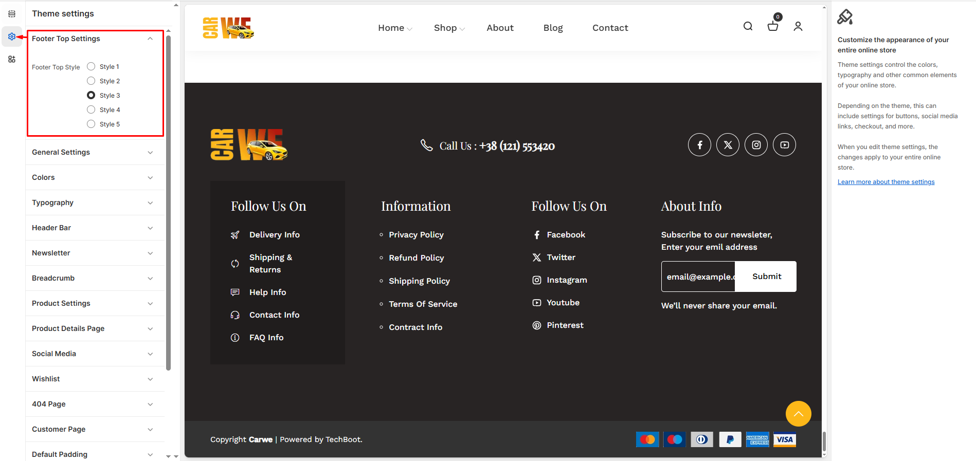Click the user account icon
The image size is (976, 461).
coord(798,26)
